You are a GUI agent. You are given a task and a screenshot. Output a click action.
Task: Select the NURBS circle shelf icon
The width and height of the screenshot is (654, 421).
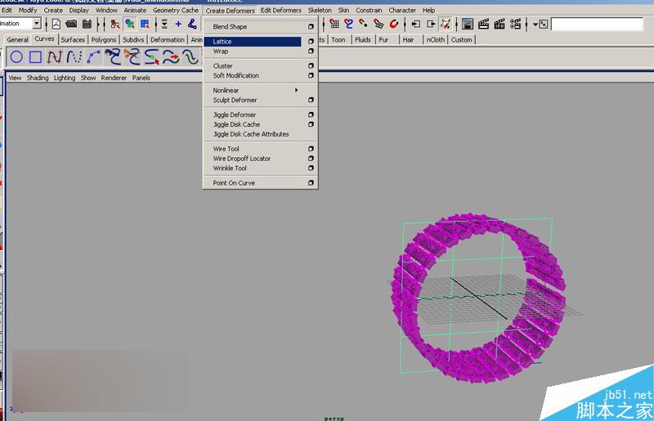click(x=16, y=56)
